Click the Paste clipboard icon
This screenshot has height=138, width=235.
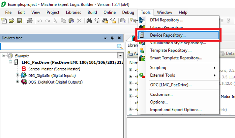(71, 21)
